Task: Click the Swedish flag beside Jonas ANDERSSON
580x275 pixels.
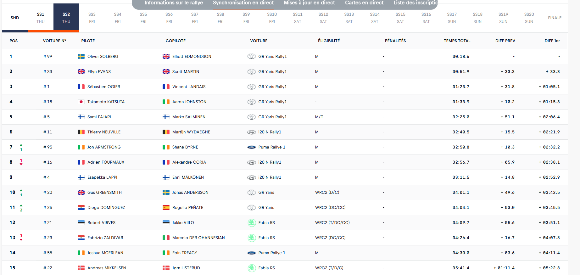Action: [166, 192]
